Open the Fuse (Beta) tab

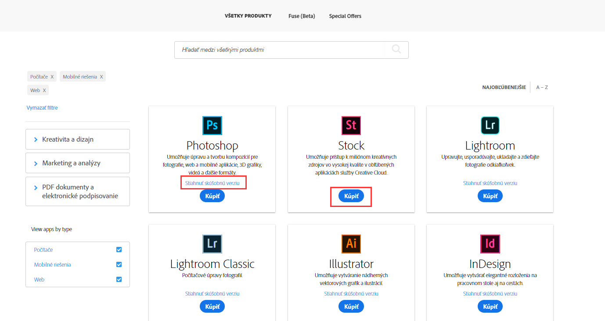302,16
